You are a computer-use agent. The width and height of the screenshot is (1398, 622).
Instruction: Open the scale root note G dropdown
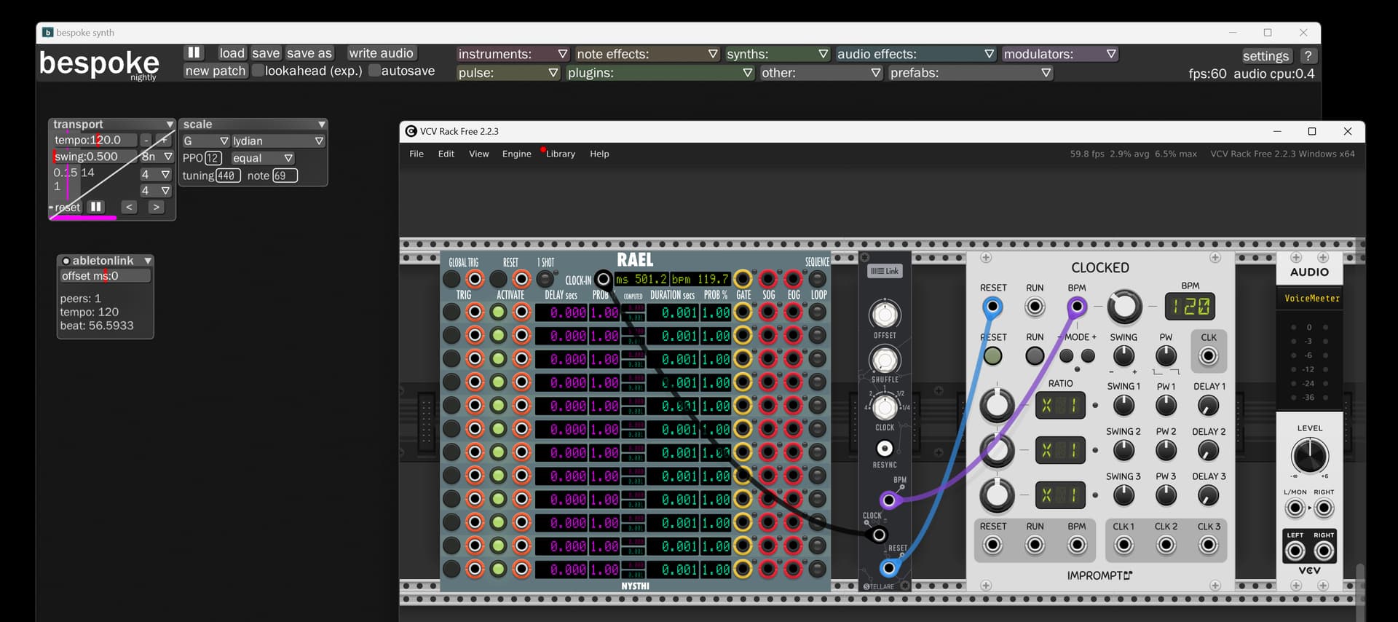(206, 141)
